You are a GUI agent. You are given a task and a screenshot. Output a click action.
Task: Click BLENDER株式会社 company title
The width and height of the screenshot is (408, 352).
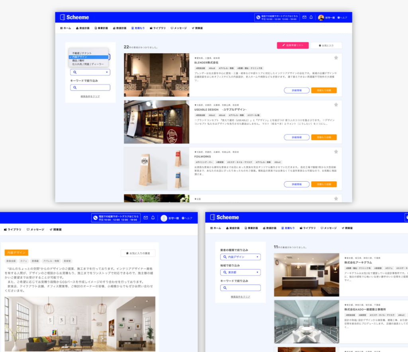[206, 63]
